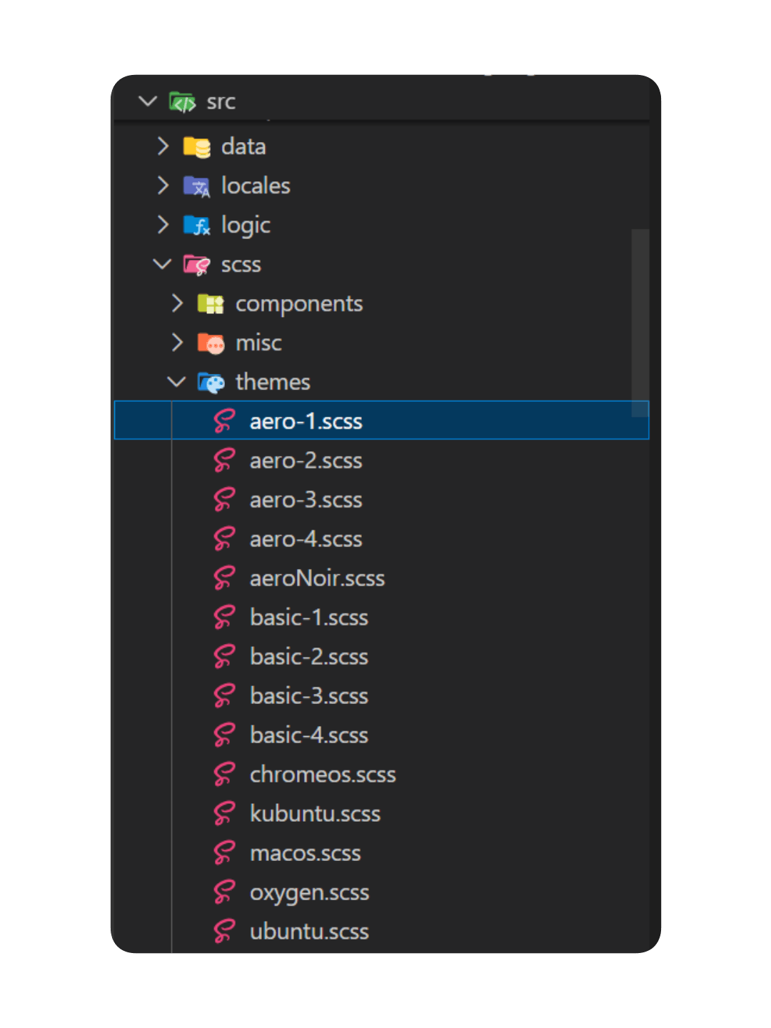This screenshot has height=1028, width=771.
Task: Collapse the src folder
Action: pos(148,101)
